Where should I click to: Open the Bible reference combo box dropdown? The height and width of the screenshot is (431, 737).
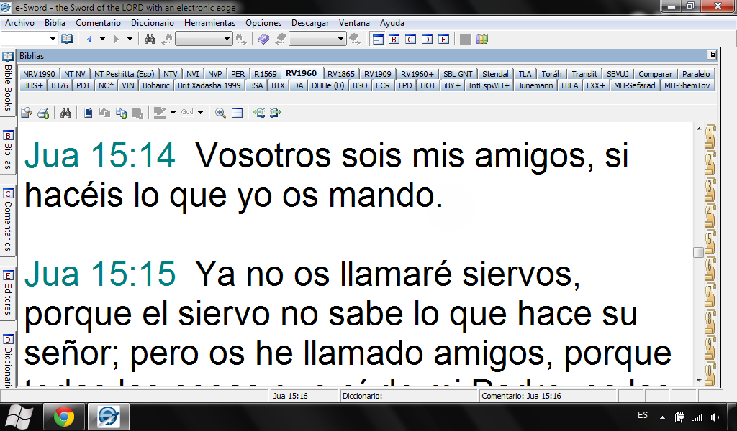point(53,39)
